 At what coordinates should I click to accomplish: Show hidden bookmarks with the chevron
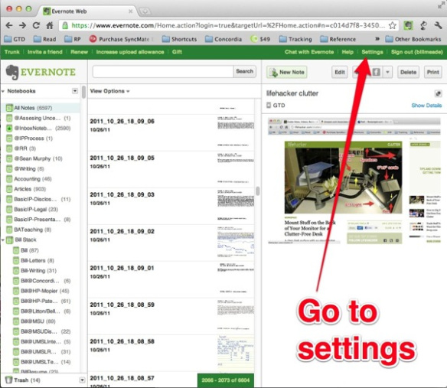tap(377, 39)
